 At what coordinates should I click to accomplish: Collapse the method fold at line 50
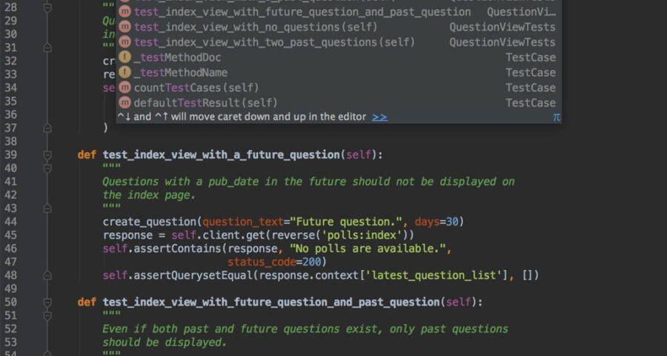[x=47, y=303]
